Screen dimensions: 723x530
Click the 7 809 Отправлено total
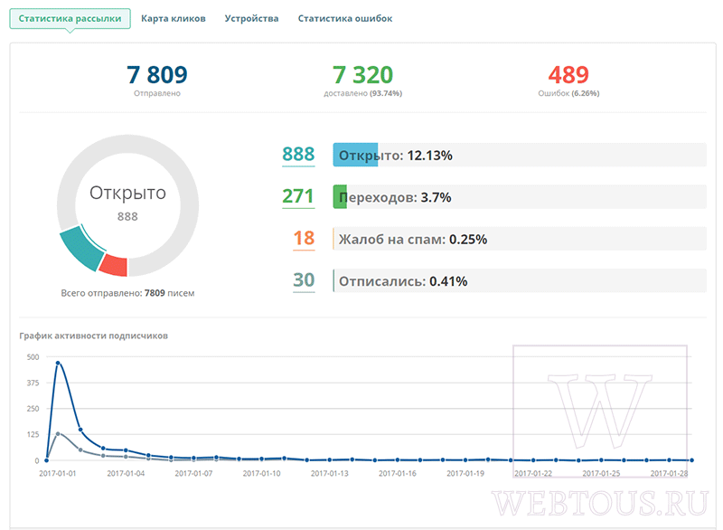[157, 80]
